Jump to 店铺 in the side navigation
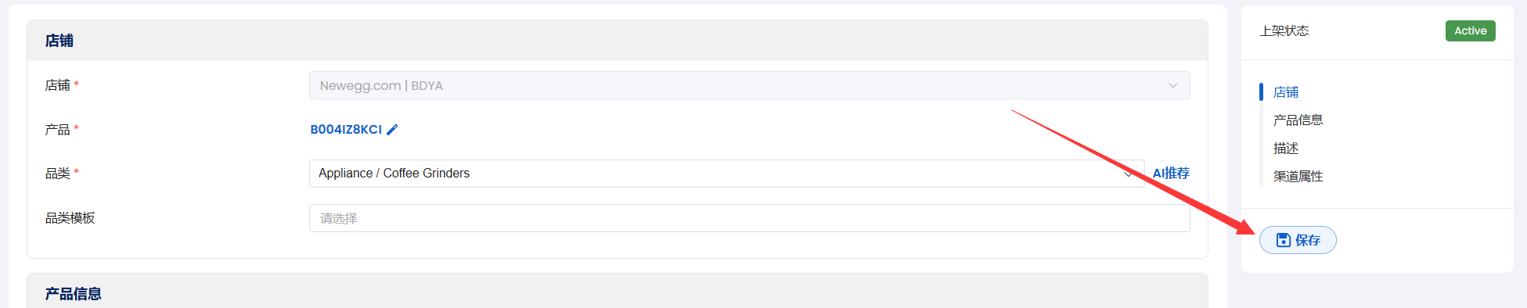The width and height of the screenshot is (1527, 308). click(1286, 92)
